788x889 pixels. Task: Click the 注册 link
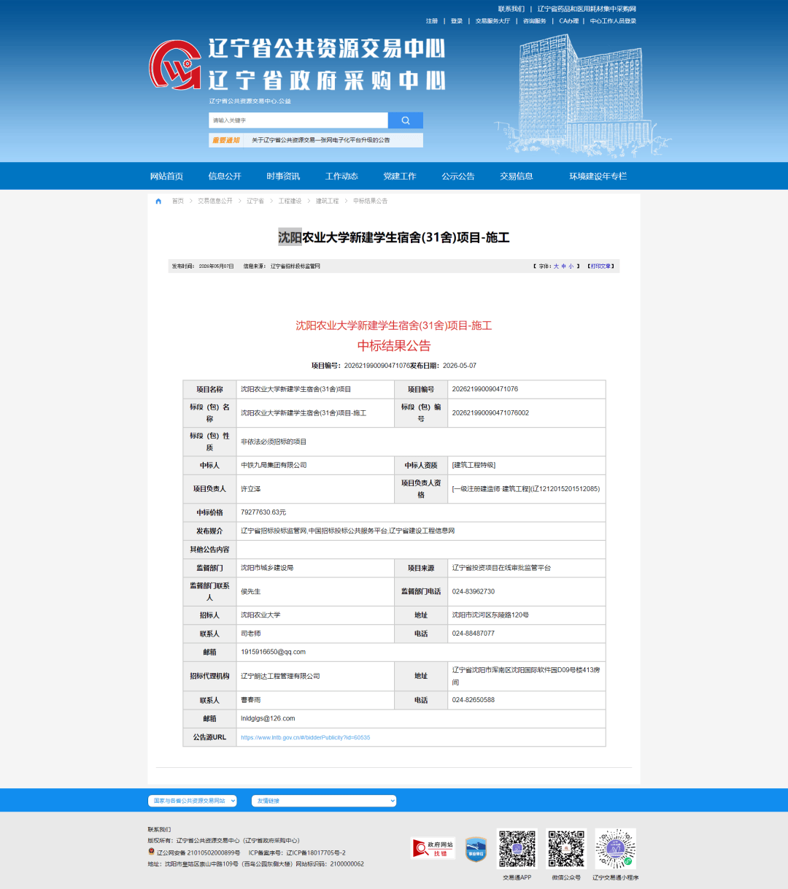coord(432,21)
